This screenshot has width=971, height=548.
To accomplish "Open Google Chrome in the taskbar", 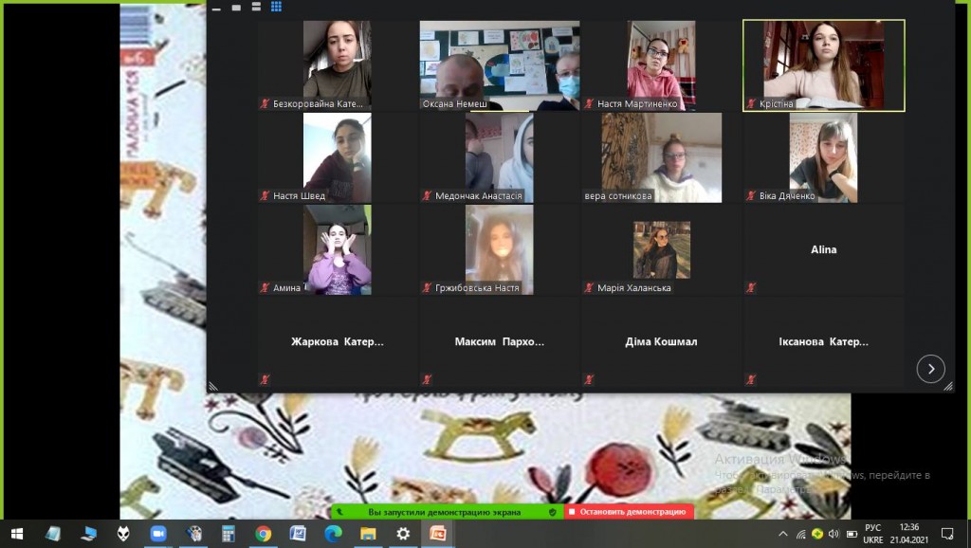I will (263, 534).
